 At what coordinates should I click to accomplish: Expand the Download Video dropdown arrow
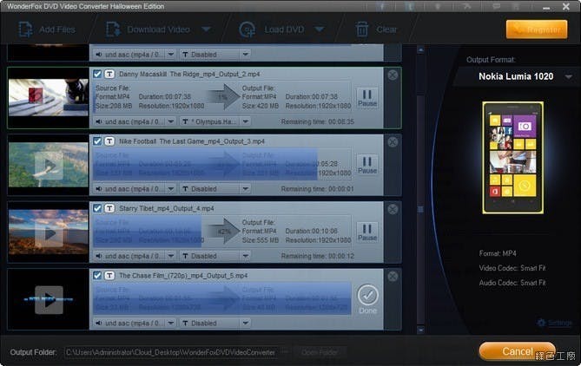[x=207, y=29]
